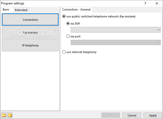Choose the via port radio button

pos(68,36)
